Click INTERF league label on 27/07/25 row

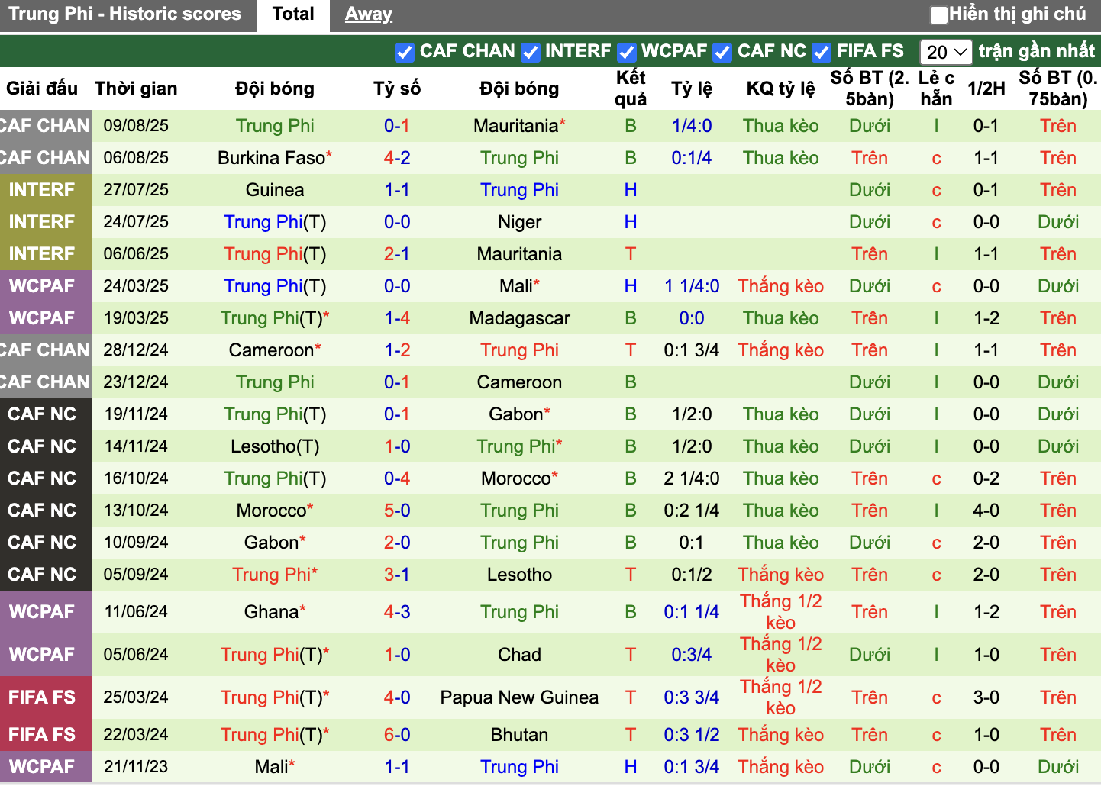click(42, 190)
